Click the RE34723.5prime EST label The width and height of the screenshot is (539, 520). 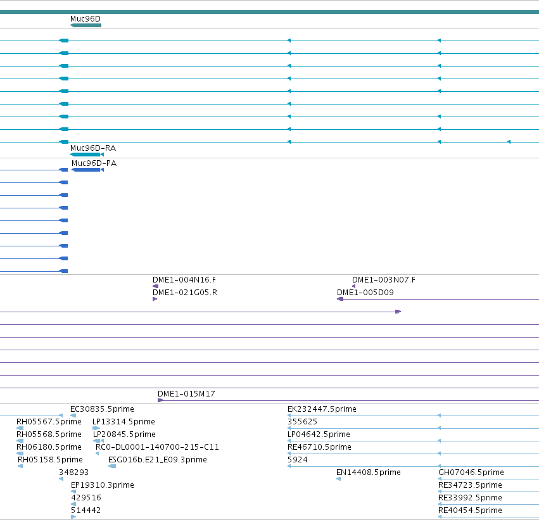coord(470,485)
